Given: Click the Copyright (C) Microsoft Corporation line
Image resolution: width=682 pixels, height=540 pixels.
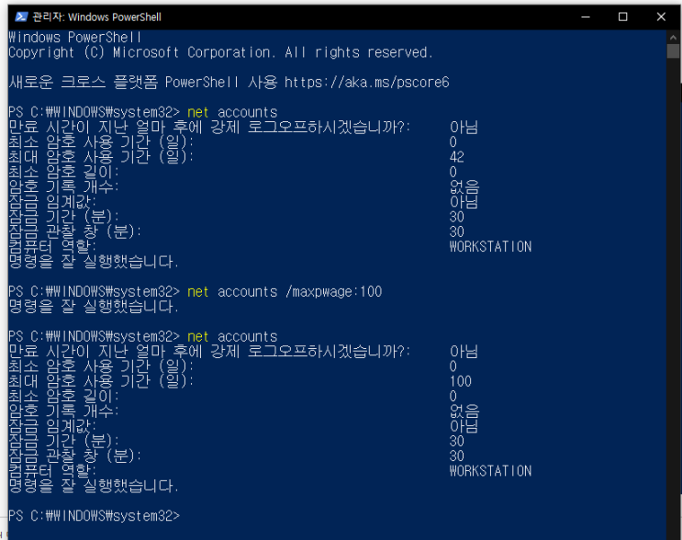Looking at the screenshot, I should point(219,52).
